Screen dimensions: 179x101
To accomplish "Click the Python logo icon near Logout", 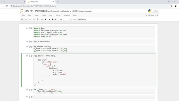I will click(149, 11).
